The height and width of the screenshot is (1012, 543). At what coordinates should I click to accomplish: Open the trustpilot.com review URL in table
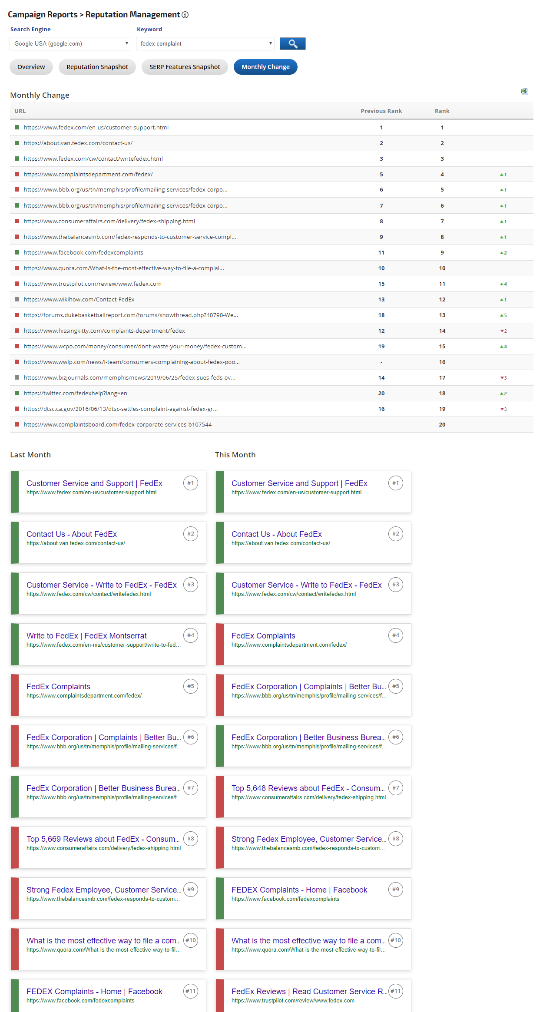[x=93, y=284]
